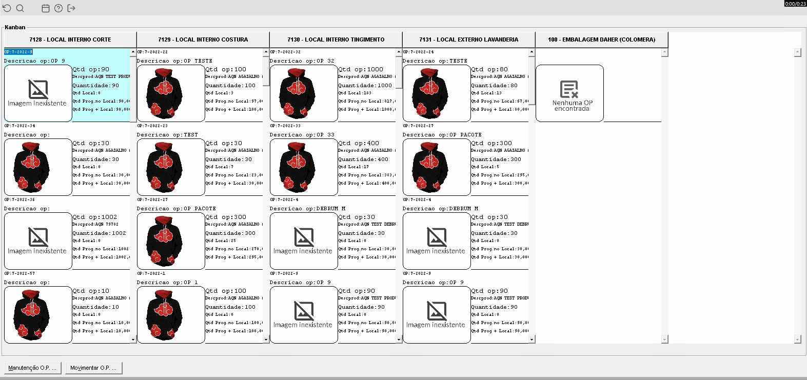Screen dimensions: 807x380
Task: Click the 'Quantidade:1002' text
Action: tap(99, 233)
